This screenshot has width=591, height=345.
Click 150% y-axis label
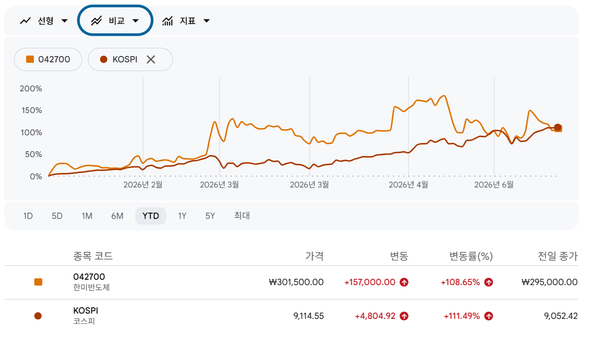click(x=31, y=111)
